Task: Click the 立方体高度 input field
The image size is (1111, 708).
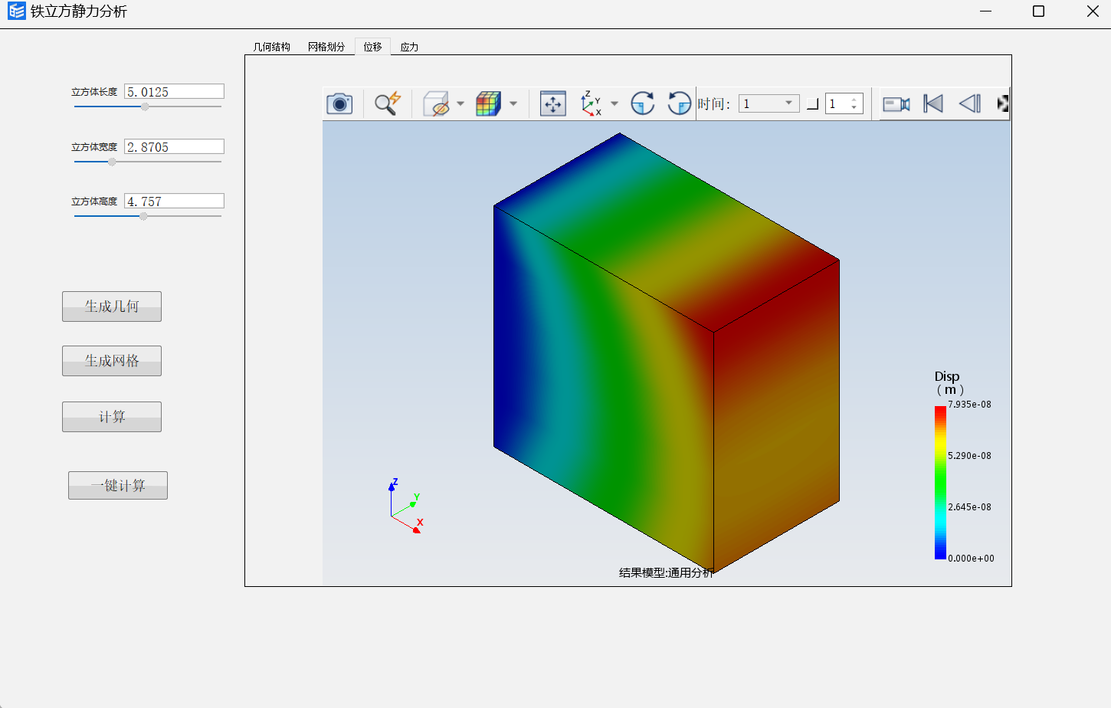Action: 174,201
